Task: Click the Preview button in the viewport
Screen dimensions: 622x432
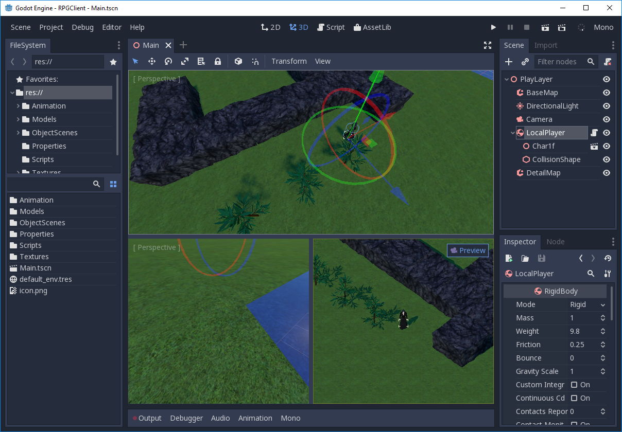Action: [x=468, y=250]
